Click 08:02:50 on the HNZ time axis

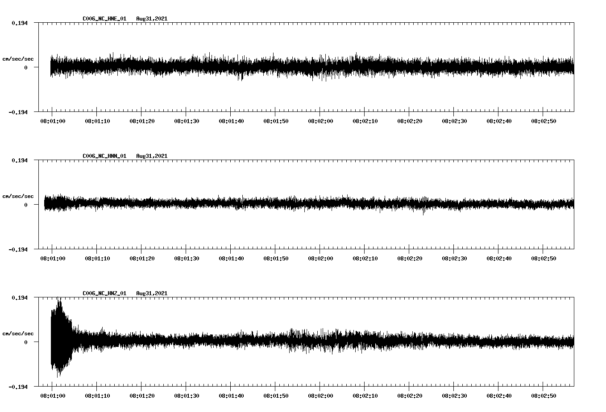point(544,396)
